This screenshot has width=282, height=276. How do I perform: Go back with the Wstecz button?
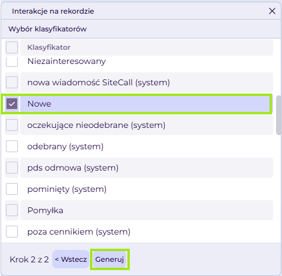[70, 259]
